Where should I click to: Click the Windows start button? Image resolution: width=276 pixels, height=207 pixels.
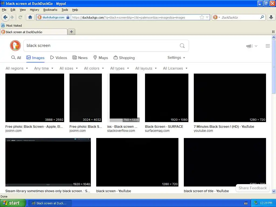tap(13, 203)
